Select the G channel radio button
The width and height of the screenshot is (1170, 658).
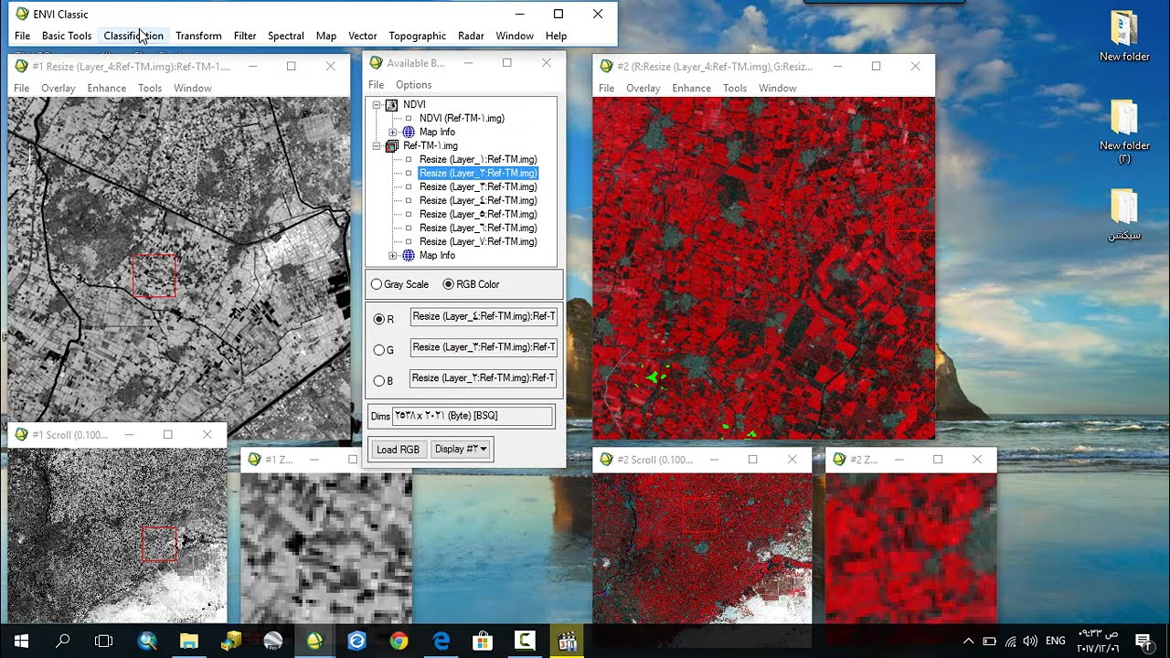[379, 350]
